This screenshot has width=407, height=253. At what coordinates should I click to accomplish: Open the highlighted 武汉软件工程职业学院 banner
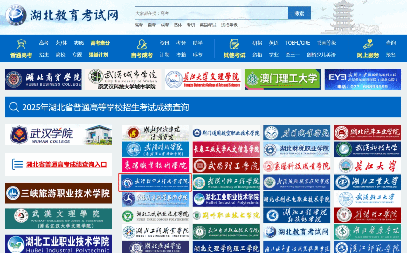tap(155, 182)
